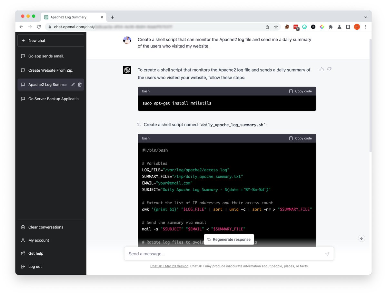
Task: Click the user avatar in the prompt
Action: [x=127, y=40]
